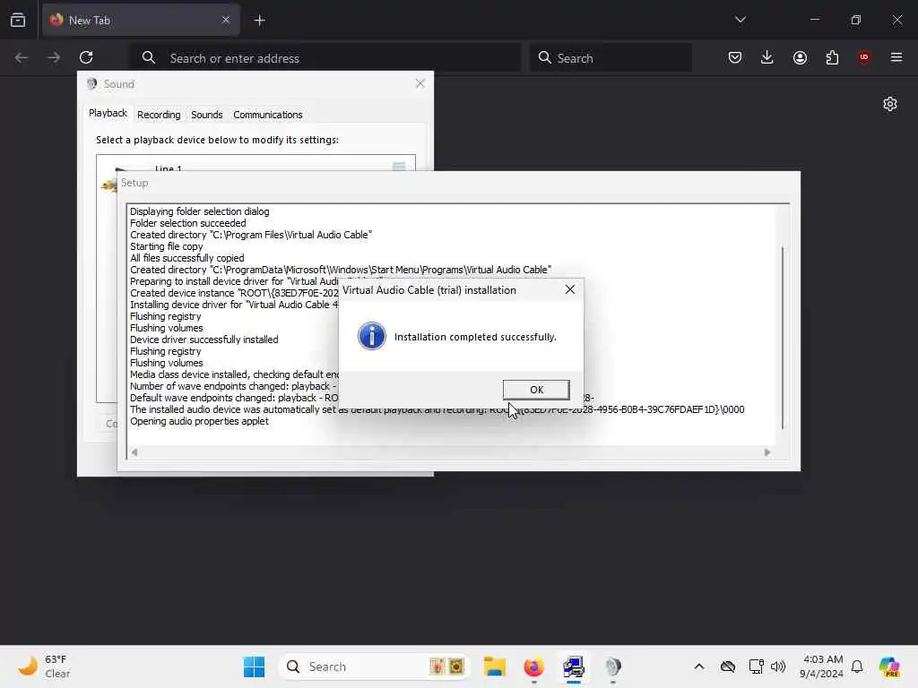The height and width of the screenshot is (688, 918).
Task: Open the uBlock Origin extension icon
Action: [x=863, y=57]
